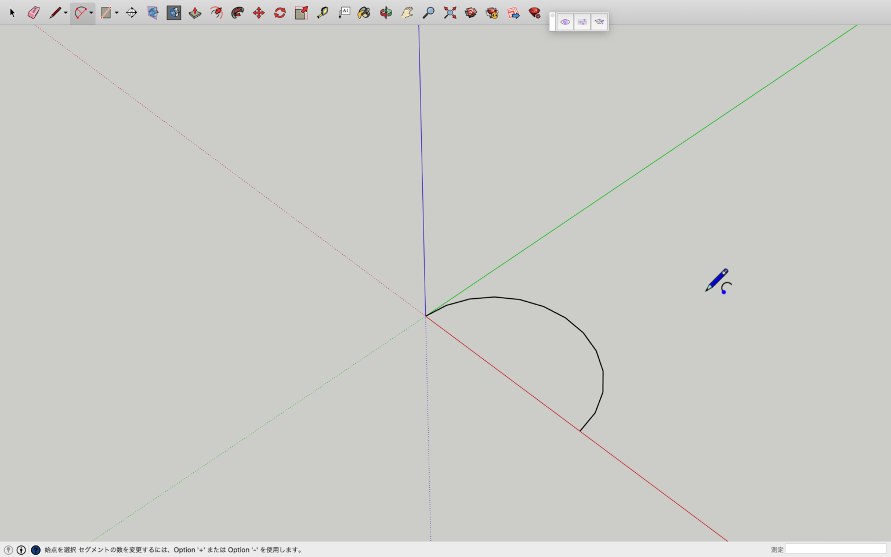Expand the Arc tool dropdown arrow
The image size is (891, 557).
coord(91,13)
